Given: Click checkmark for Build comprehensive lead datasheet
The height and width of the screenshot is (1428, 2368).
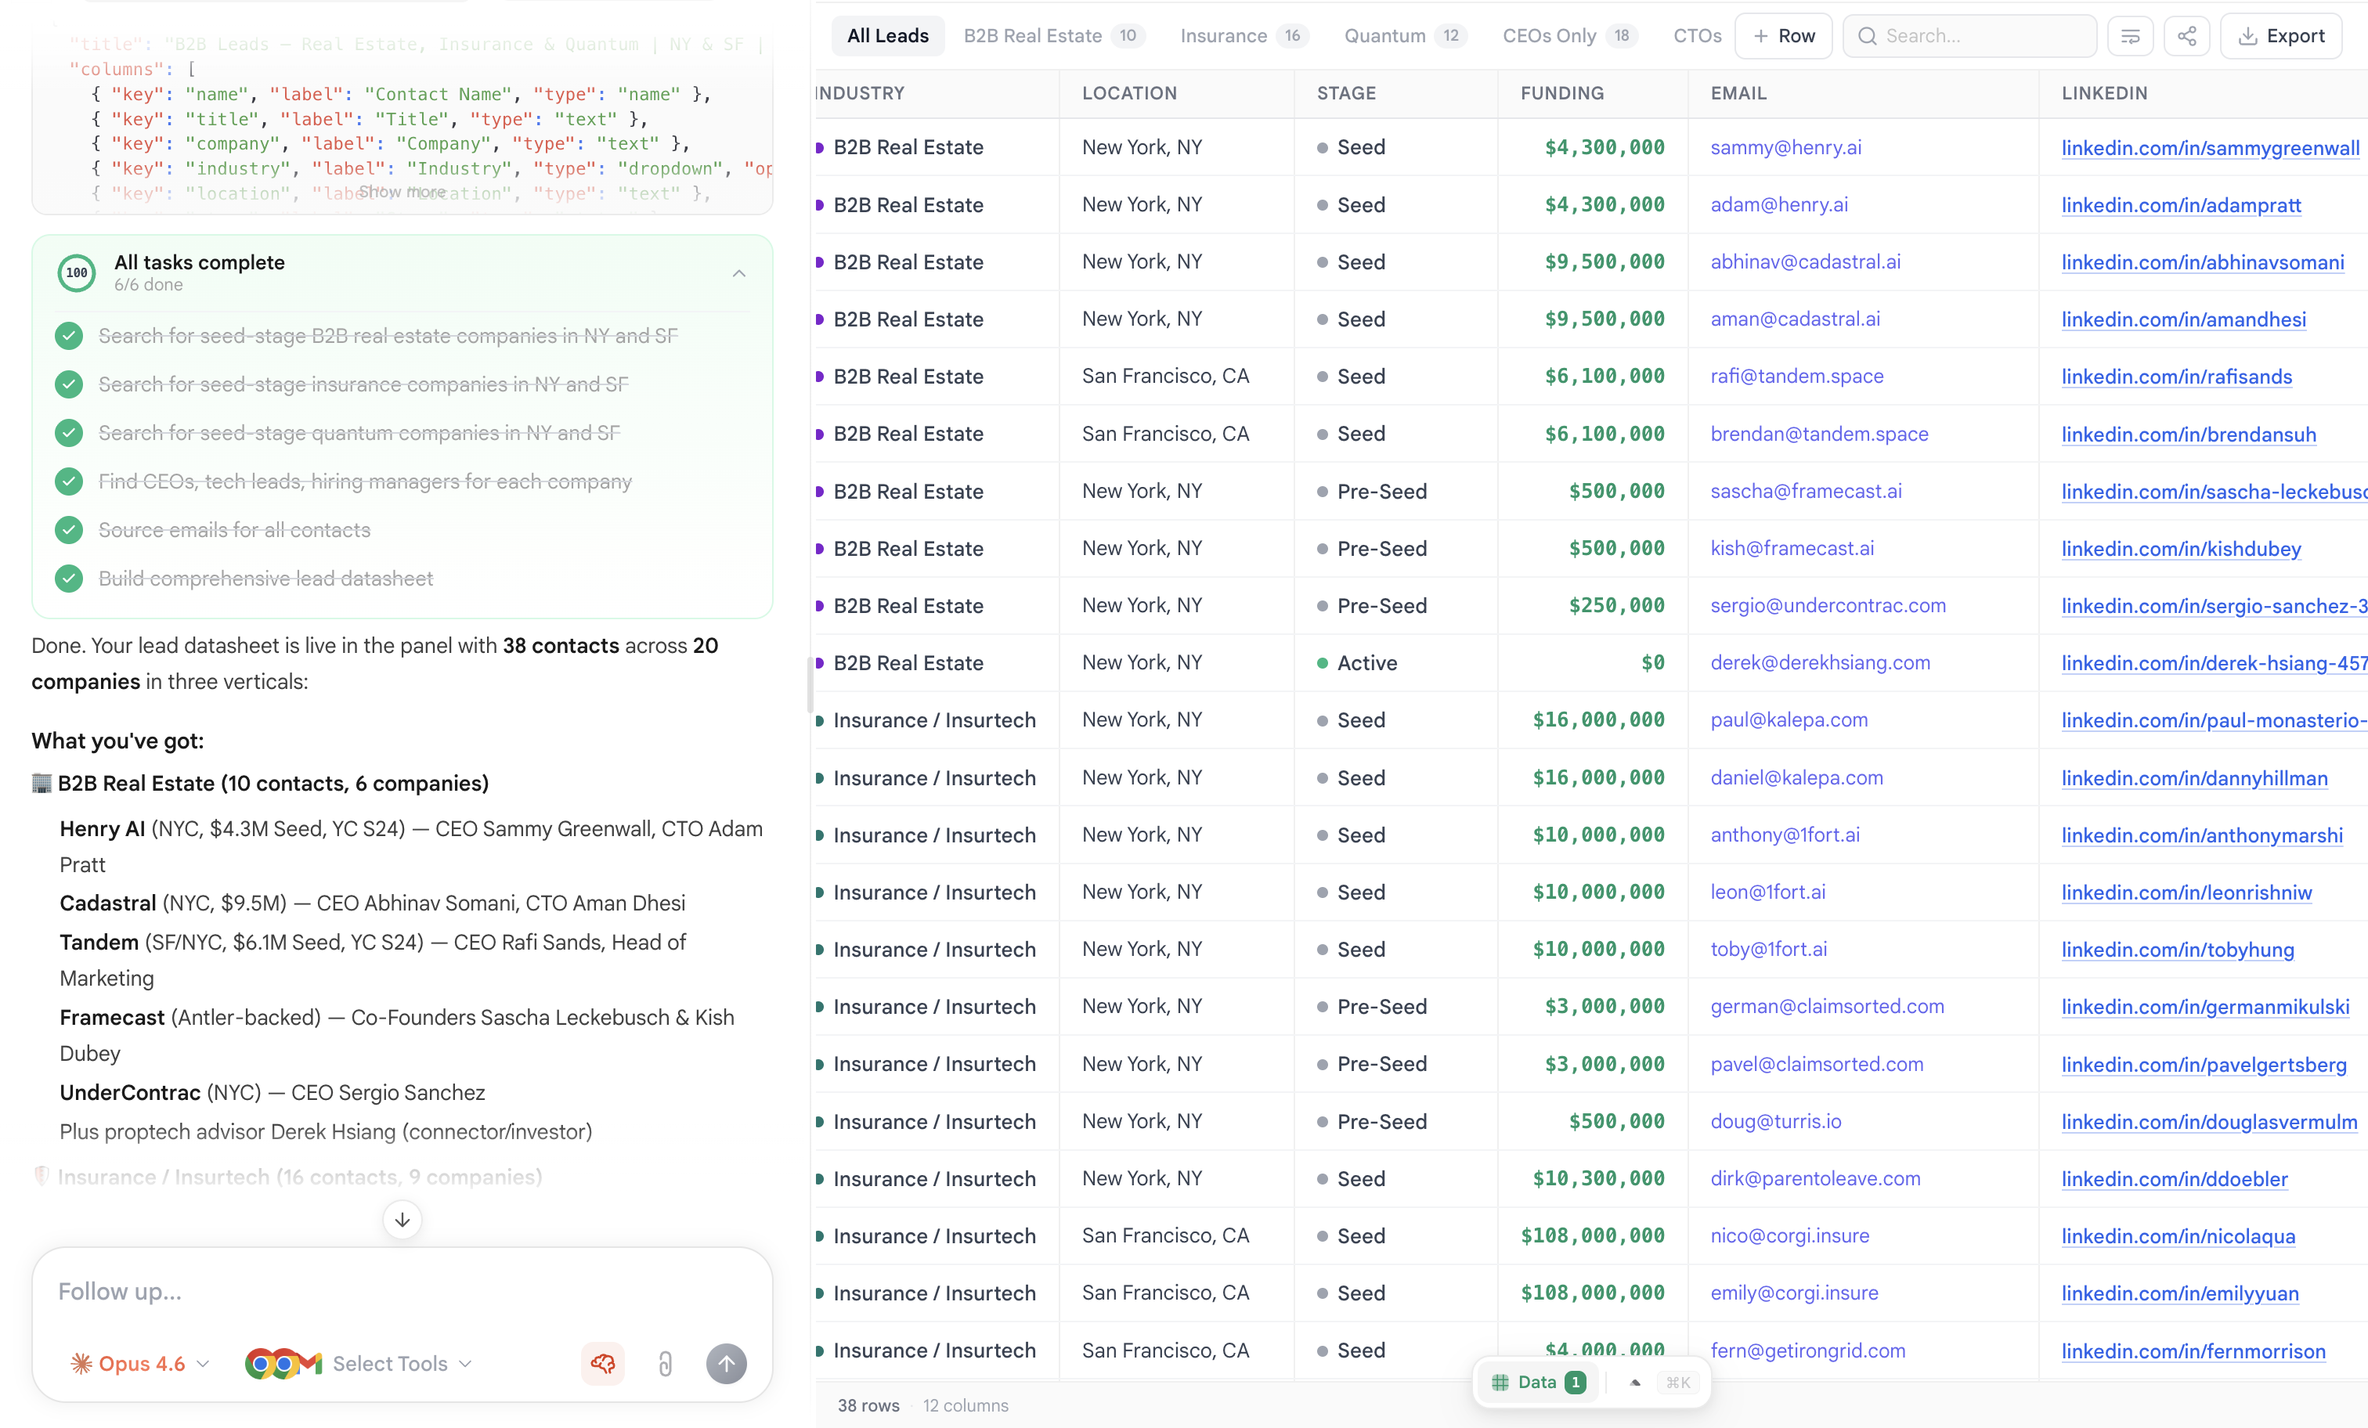Looking at the screenshot, I should point(68,579).
